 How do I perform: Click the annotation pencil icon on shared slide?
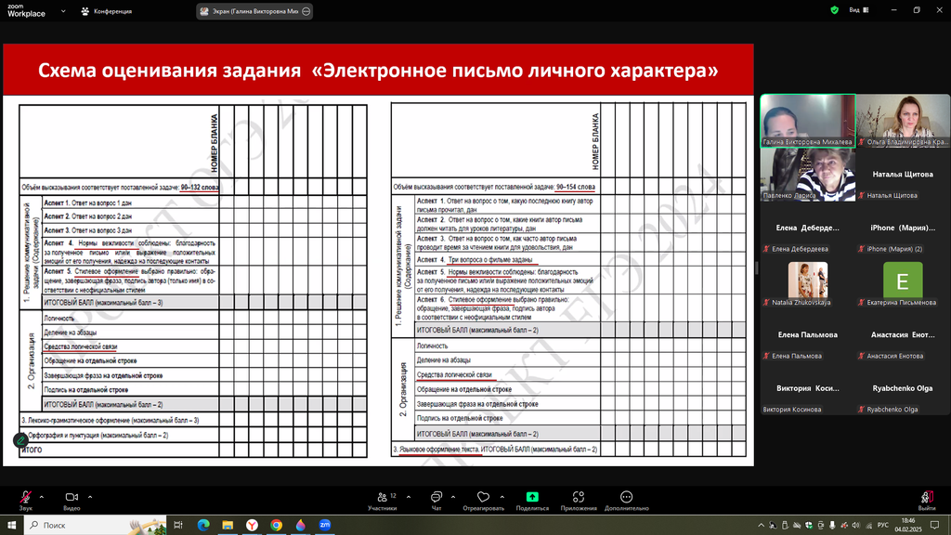pyautogui.click(x=20, y=439)
